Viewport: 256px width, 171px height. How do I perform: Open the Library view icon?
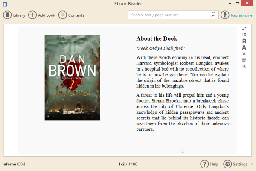click(7, 15)
